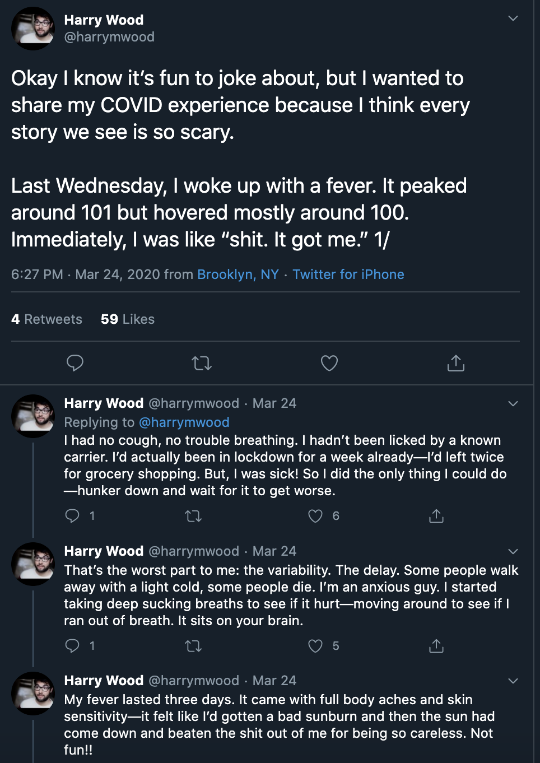Reply to the main COVID experience tweet
Image resolution: width=540 pixels, height=763 pixels.
[75, 363]
